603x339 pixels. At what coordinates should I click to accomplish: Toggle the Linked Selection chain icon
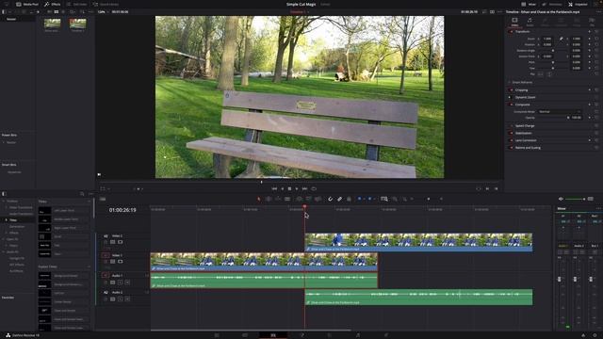click(x=339, y=199)
